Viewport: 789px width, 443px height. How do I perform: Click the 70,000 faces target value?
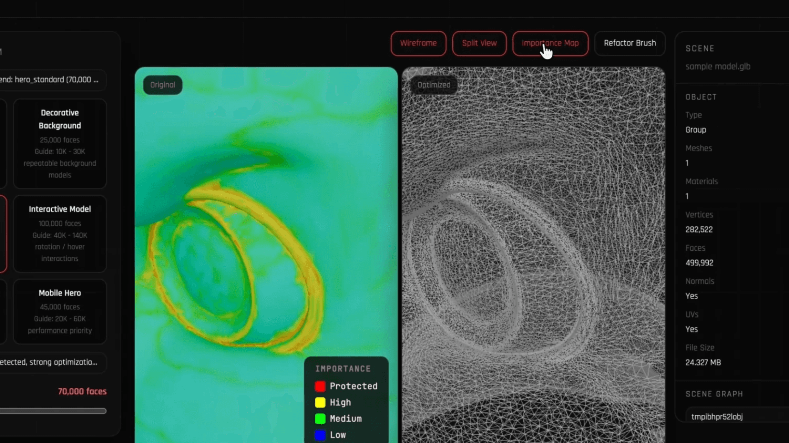pos(82,391)
